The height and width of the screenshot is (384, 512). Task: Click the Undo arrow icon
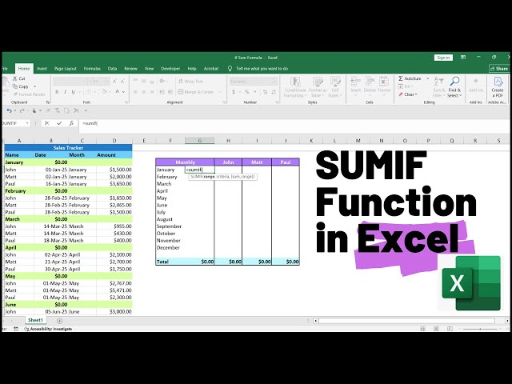pos(9,110)
